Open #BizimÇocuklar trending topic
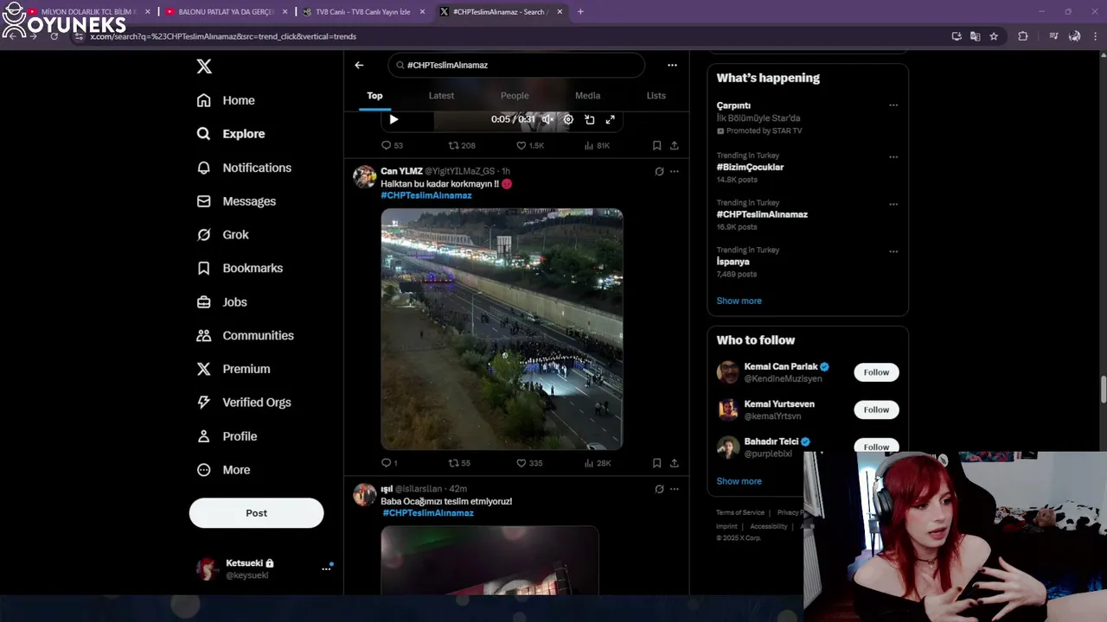1107x622 pixels. pos(750,168)
